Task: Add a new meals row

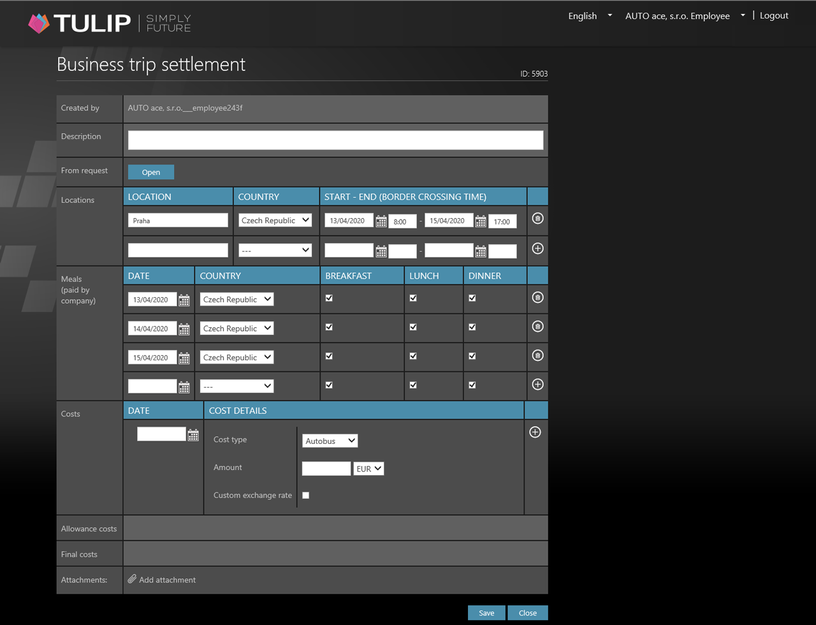Action: coord(537,384)
